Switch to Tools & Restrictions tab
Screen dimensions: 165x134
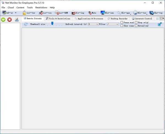58,19
